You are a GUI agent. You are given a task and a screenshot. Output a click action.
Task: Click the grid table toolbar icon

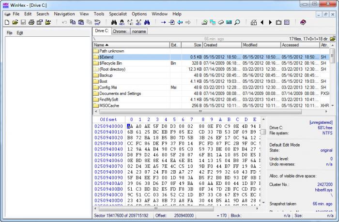pos(287,22)
